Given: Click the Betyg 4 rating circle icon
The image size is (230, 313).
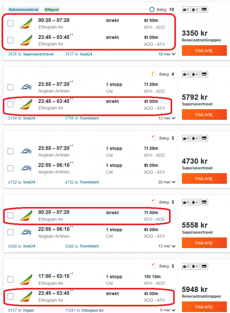Looking at the screenshot, I should (154, 74).
